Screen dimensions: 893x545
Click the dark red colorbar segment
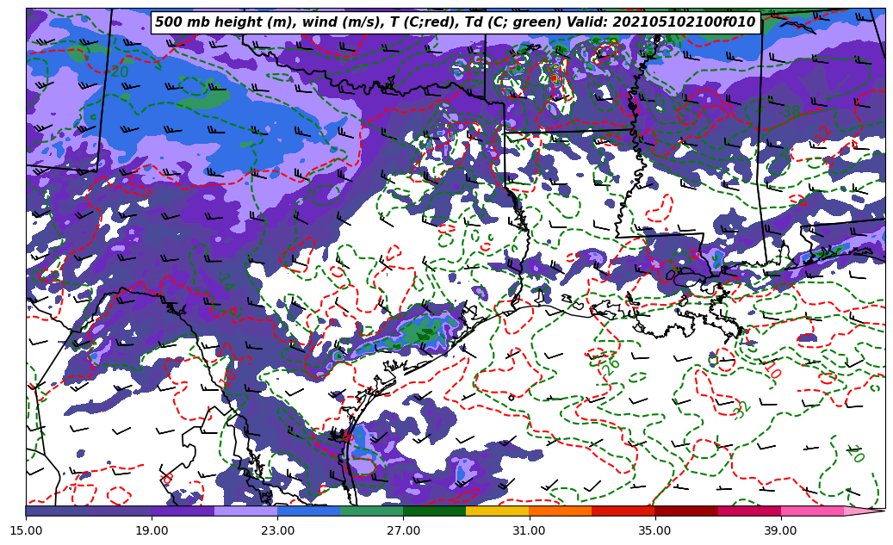click(685, 511)
